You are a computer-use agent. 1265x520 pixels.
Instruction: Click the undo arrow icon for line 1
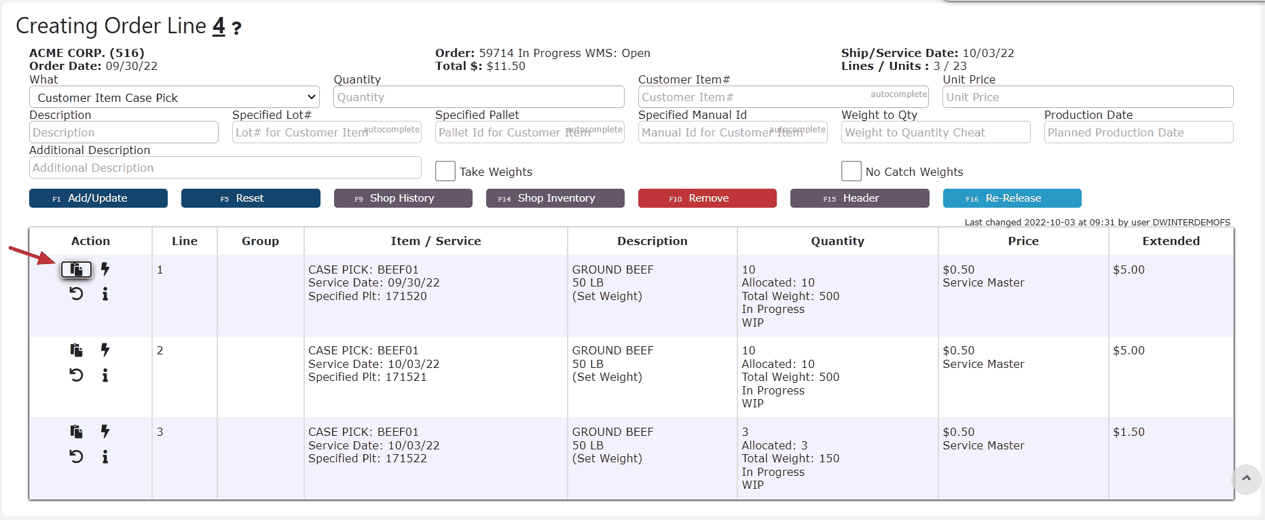coord(76,294)
